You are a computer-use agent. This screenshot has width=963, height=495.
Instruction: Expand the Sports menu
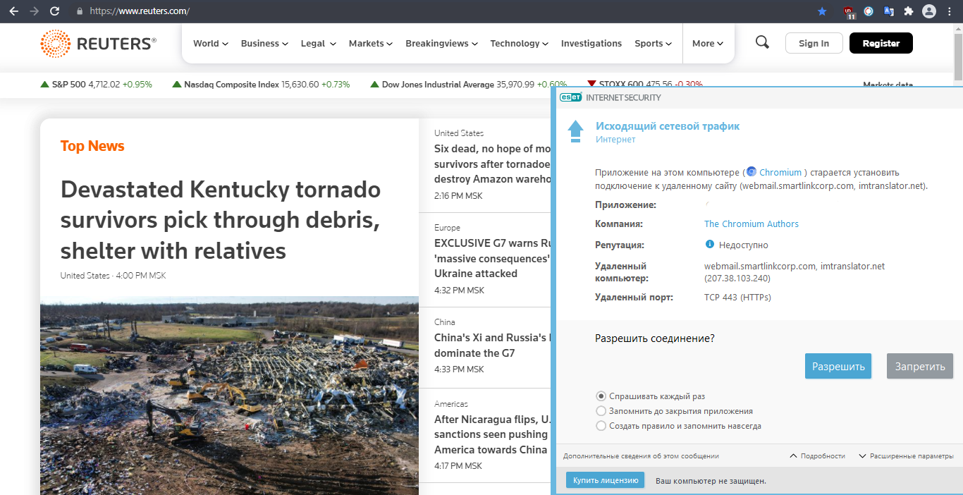654,43
